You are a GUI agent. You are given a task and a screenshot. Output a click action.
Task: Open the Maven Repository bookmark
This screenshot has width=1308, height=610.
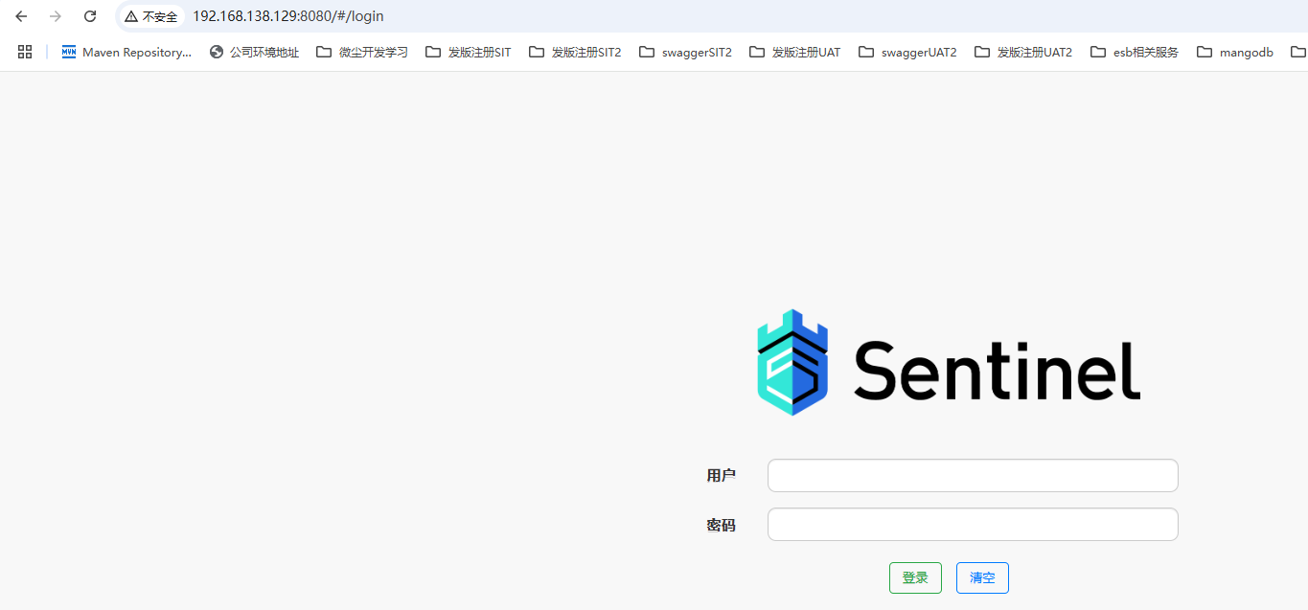tap(126, 52)
